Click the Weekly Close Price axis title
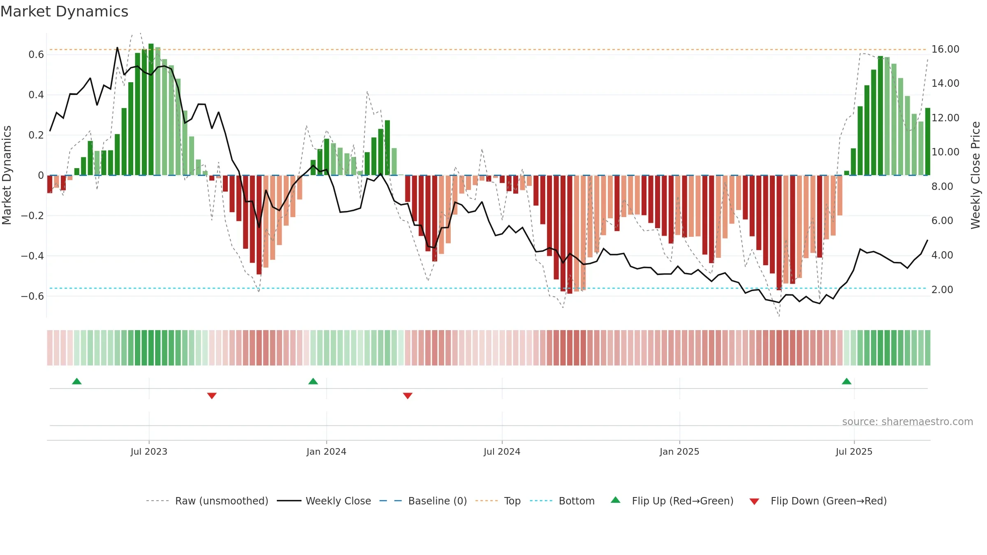Viewport: 987px width, 555px height. coord(975,175)
